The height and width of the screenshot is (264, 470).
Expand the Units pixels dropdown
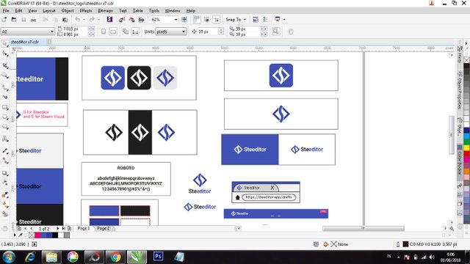(x=183, y=32)
